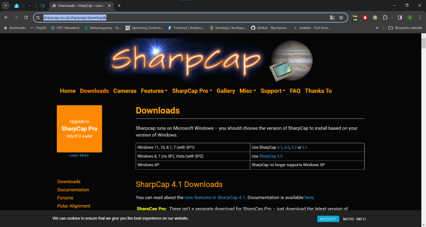426x227 pixels.
Task: Go to Home in site navigation
Action: point(67,91)
